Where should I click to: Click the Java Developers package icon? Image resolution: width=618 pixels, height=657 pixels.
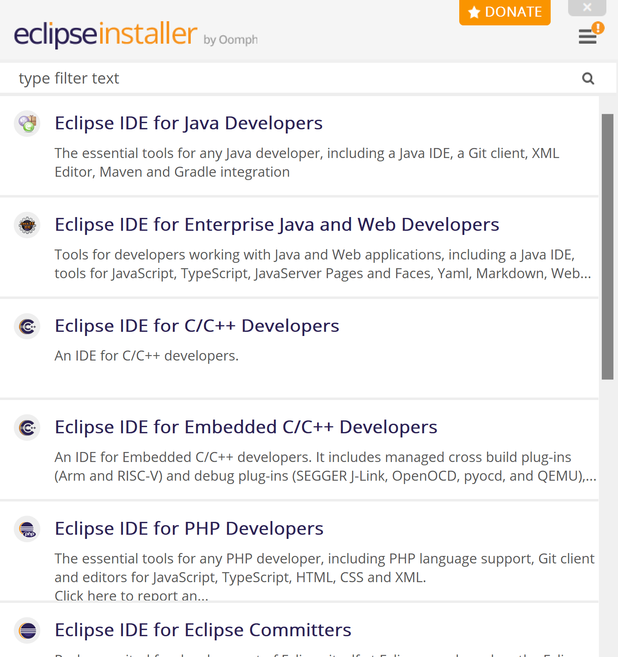click(27, 123)
